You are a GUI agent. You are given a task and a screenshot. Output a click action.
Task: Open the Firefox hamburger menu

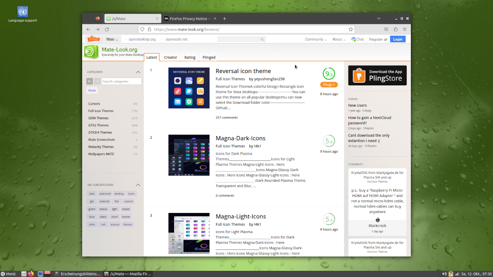(405, 30)
